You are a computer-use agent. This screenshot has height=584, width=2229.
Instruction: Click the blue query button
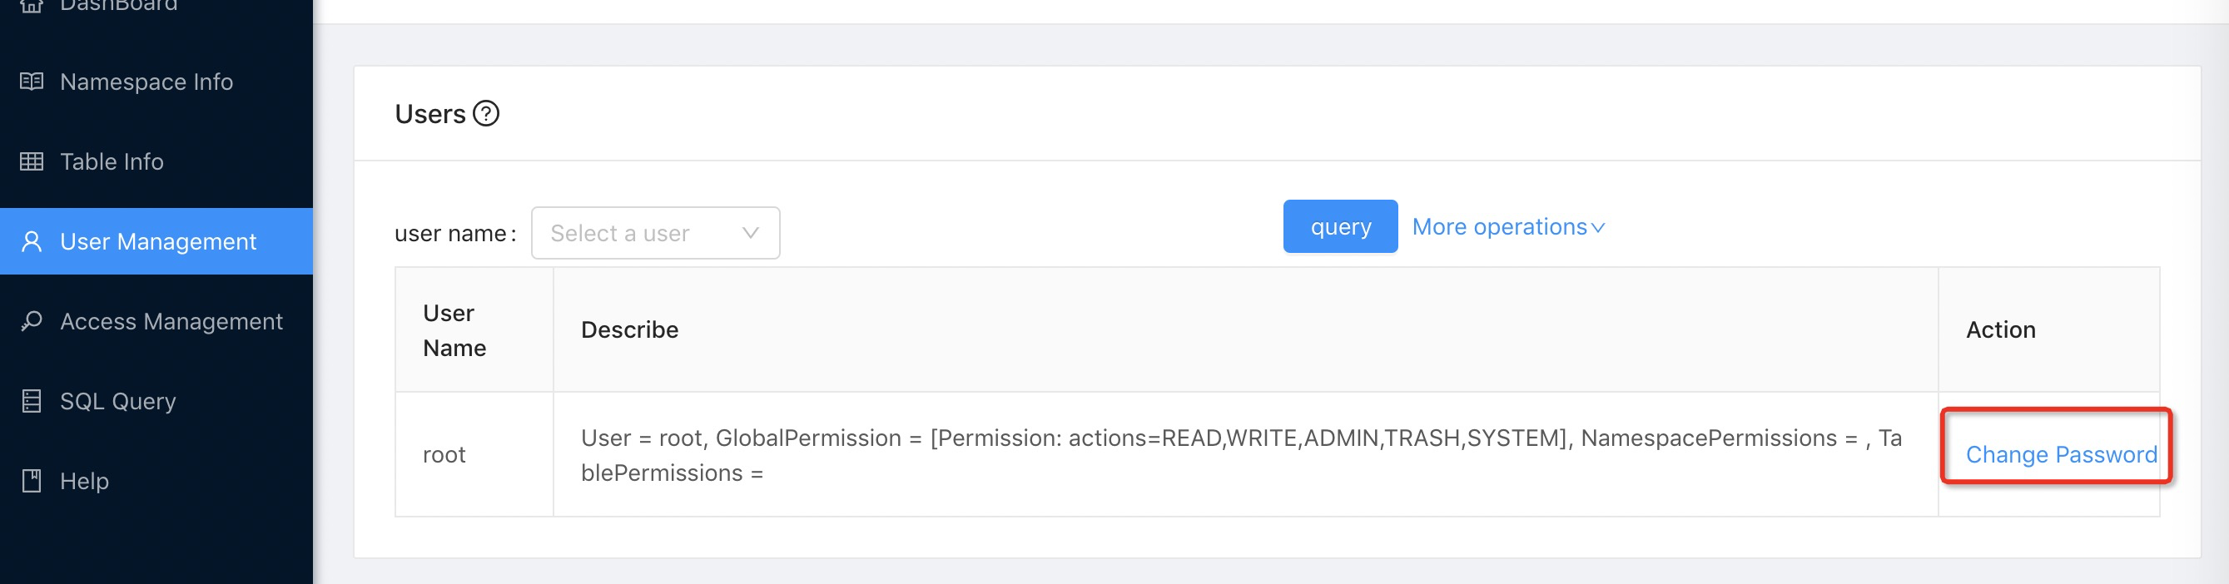point(1340,226)
